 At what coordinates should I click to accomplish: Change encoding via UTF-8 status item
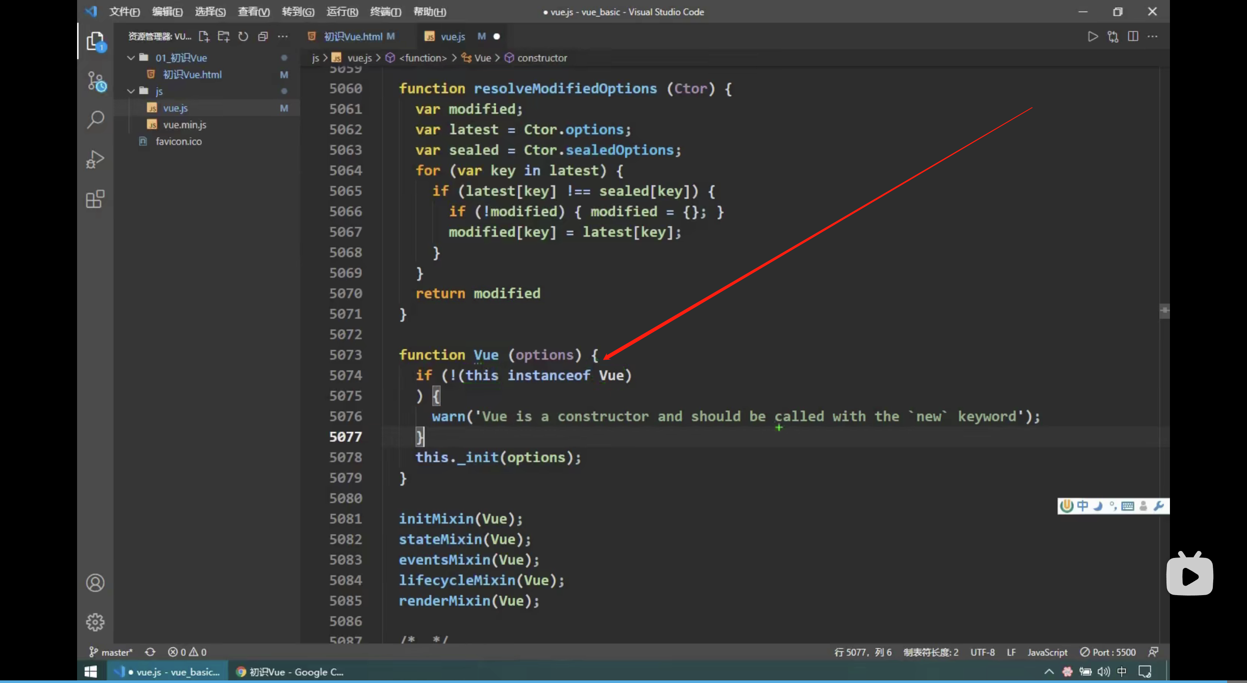982,652
